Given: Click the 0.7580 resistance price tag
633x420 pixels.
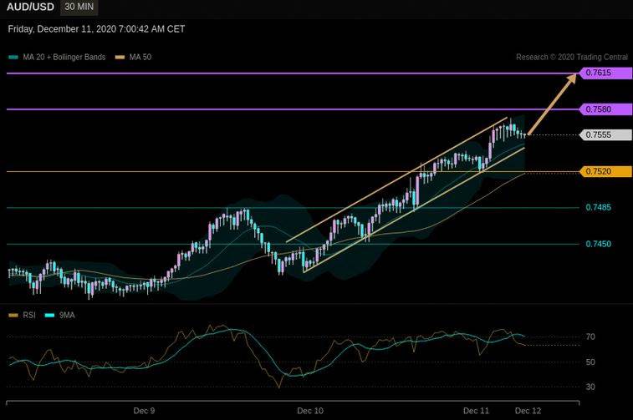Looking at the screenshot, I should [605, 109].
